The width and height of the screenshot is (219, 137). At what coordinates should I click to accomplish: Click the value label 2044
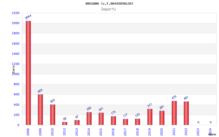click(x=28, y=17)
